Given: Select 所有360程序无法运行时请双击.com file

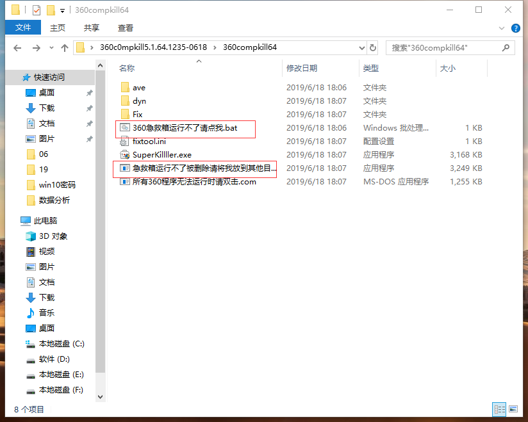Looking at the screenshot, I should [194, 182].
